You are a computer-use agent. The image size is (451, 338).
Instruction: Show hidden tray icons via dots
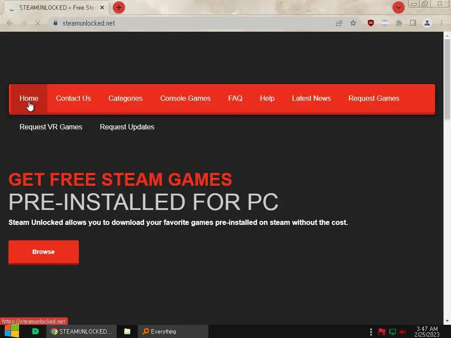pyautogui.click(x=371, y=332)
